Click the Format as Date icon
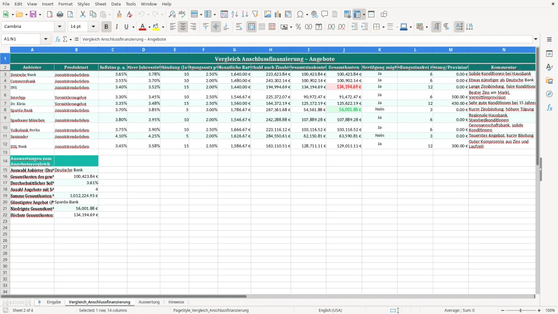This screenshot has width=558, height=314. coord(319,27)
